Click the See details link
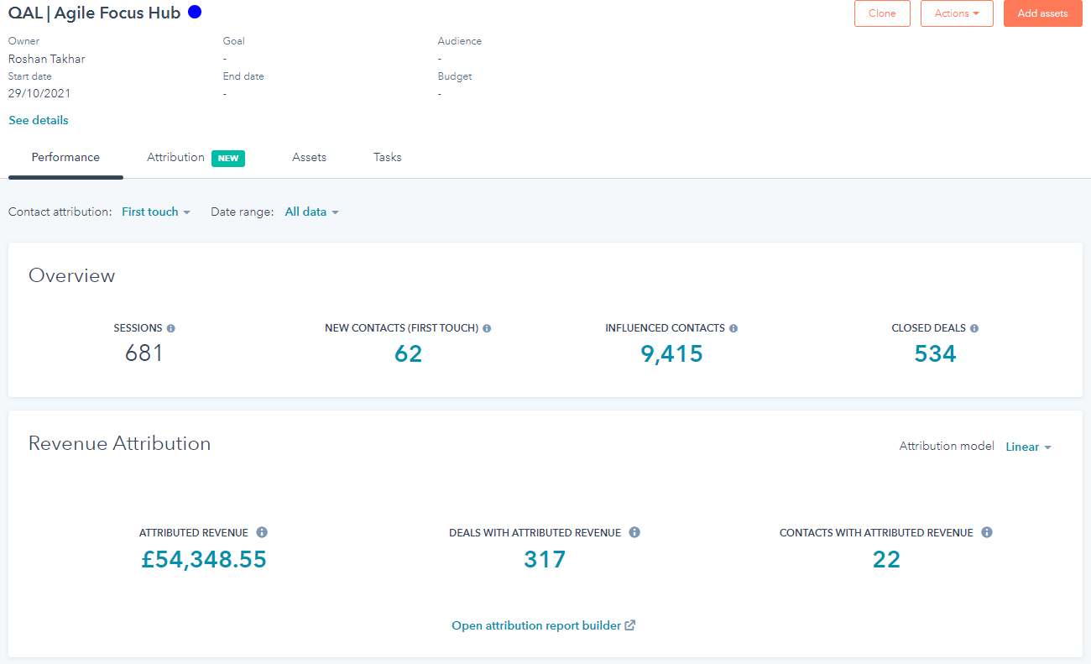 (39, 120)
